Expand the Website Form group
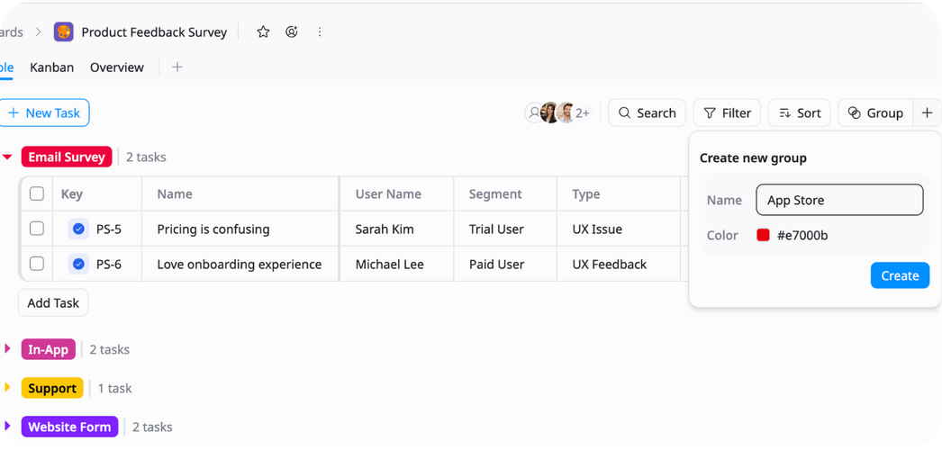The height and width of the screenshot is (450, 942). pos(7,427)
